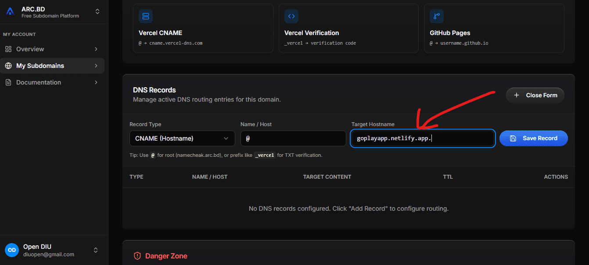Choose the Vercel CNAME preset card
The width and height of the screenshot is (589, 265).
pos(203,28)
